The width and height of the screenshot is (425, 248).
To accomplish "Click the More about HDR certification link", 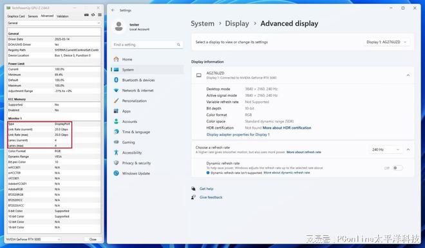I will [x=287, y=128].
